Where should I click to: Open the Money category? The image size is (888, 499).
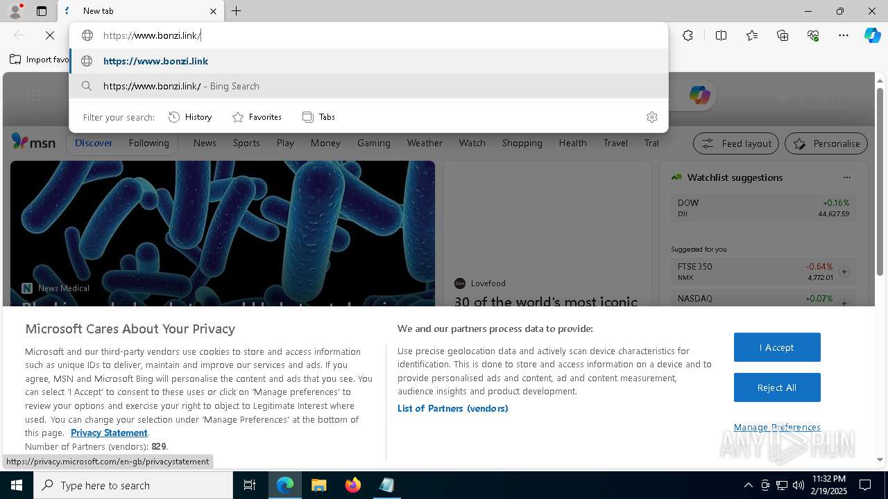point(325,143)
